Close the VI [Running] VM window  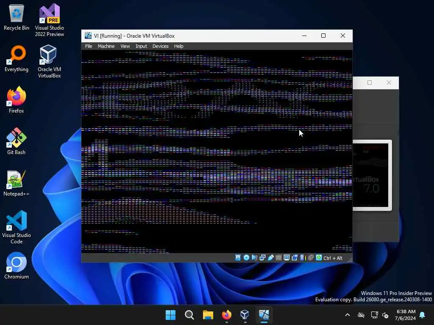(x=342, y=36)
